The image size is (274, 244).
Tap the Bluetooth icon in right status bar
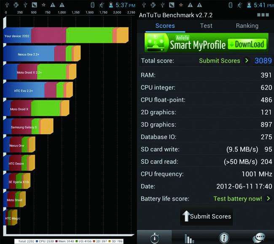click(231, 5)
